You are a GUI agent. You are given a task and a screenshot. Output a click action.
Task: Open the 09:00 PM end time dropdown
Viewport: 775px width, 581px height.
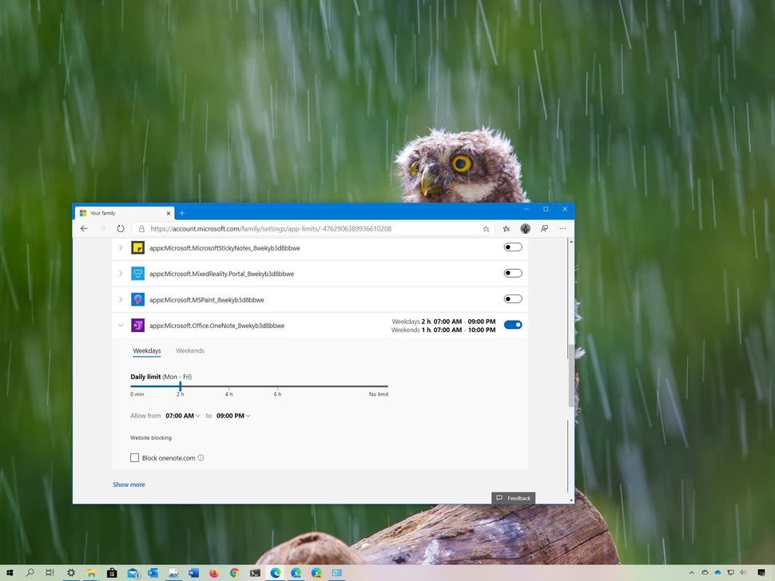tap(233, 415)
